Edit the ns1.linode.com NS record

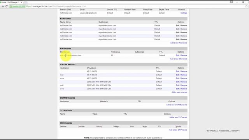pos(177,26)
